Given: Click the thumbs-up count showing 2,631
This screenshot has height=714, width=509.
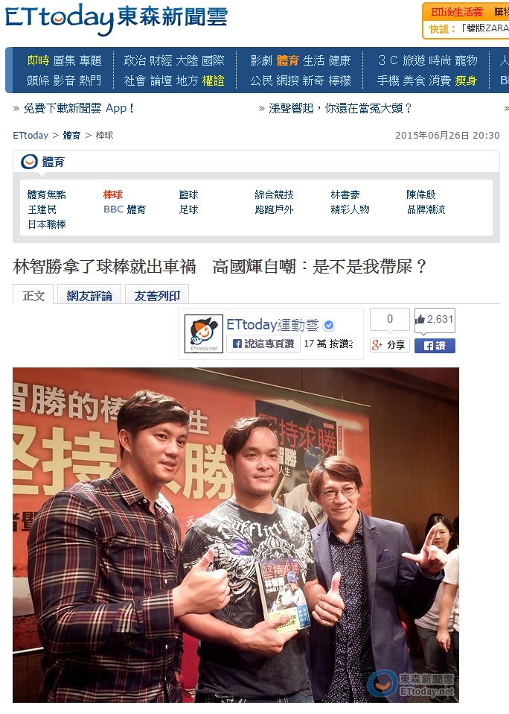Looking at the screenshot, I should [x=435, y=320].
